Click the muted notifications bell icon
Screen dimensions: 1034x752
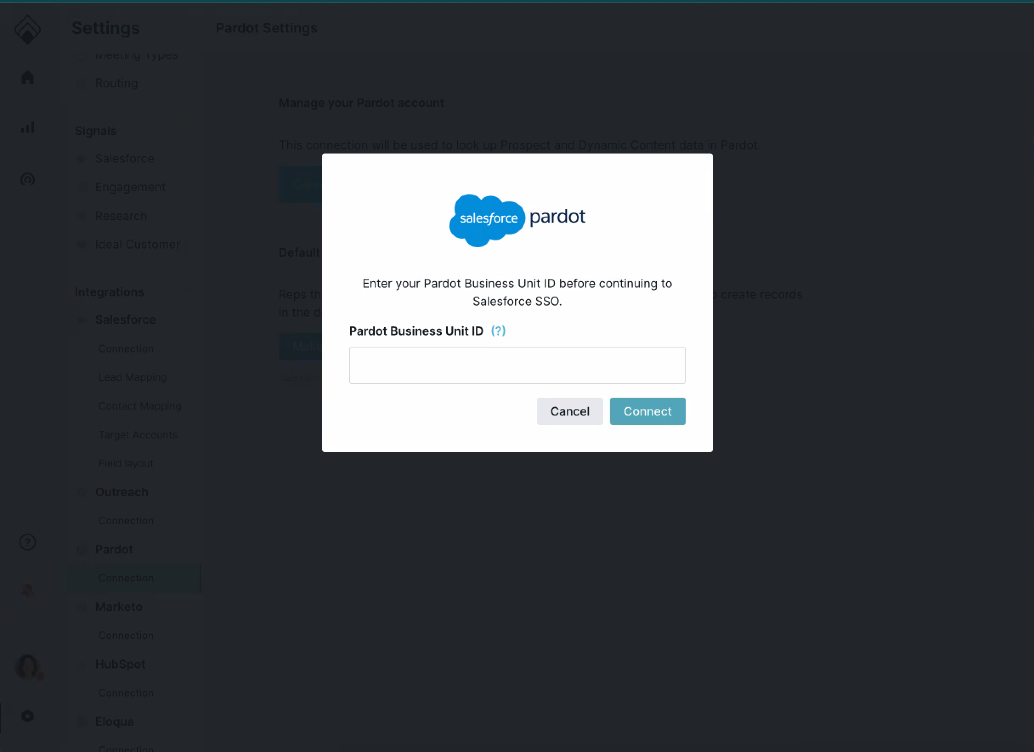click(x=27, y=590)
